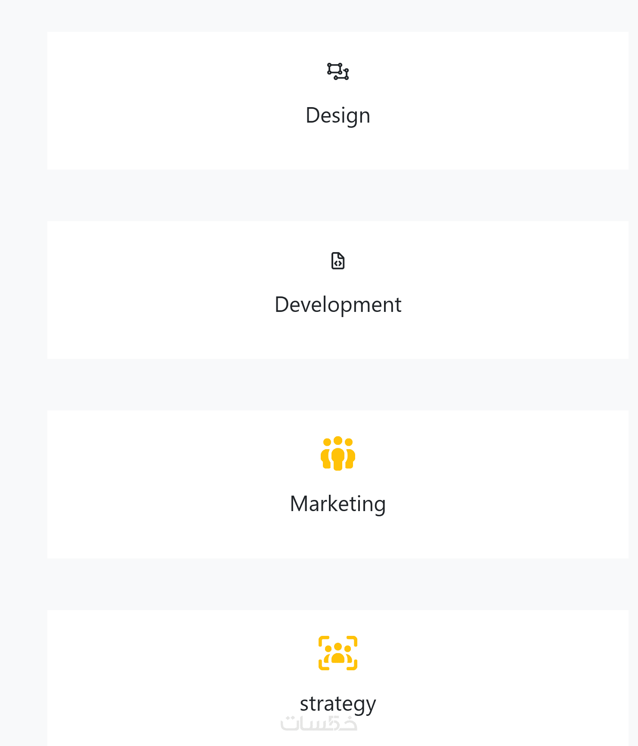Screen dimensions: 638x746
Task: Select the Design heading text
Action: (338, 115)
